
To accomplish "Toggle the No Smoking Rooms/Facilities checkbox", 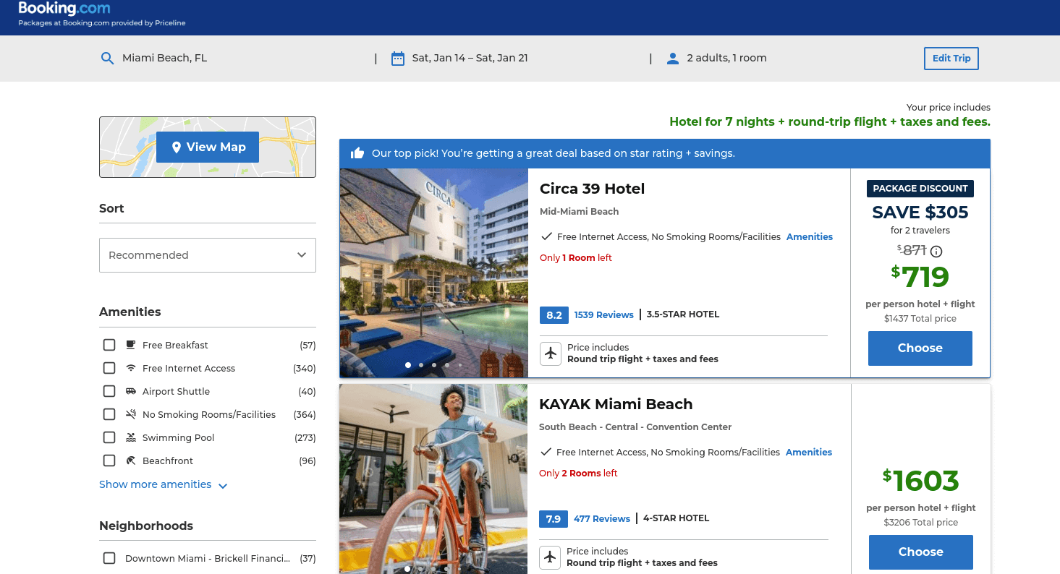I will tap(109, 415).
